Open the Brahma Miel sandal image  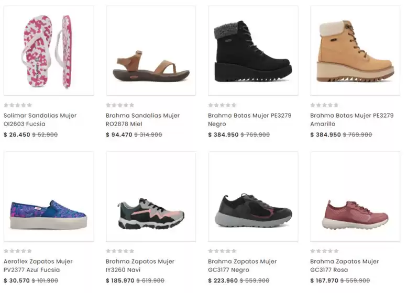[x=151, y=51]
